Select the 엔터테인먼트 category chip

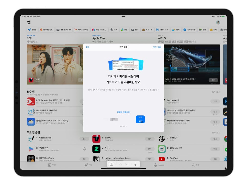tap(47, 30)
